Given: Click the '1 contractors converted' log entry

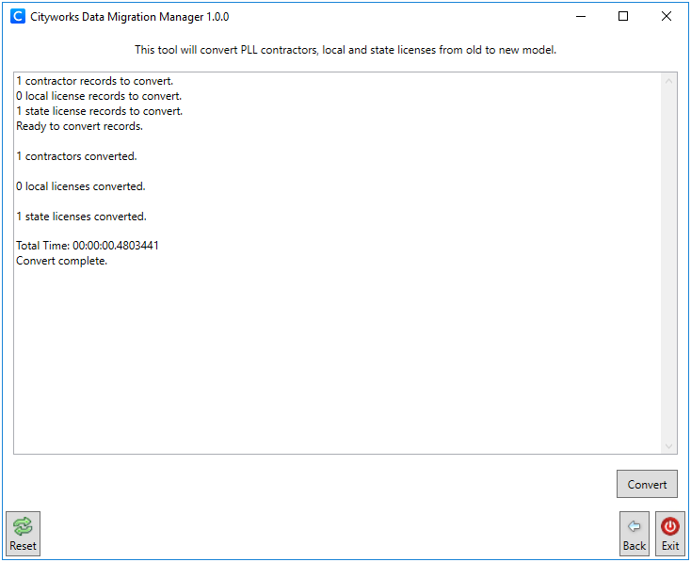Looking at the screenshot, I should pos(76,156).
